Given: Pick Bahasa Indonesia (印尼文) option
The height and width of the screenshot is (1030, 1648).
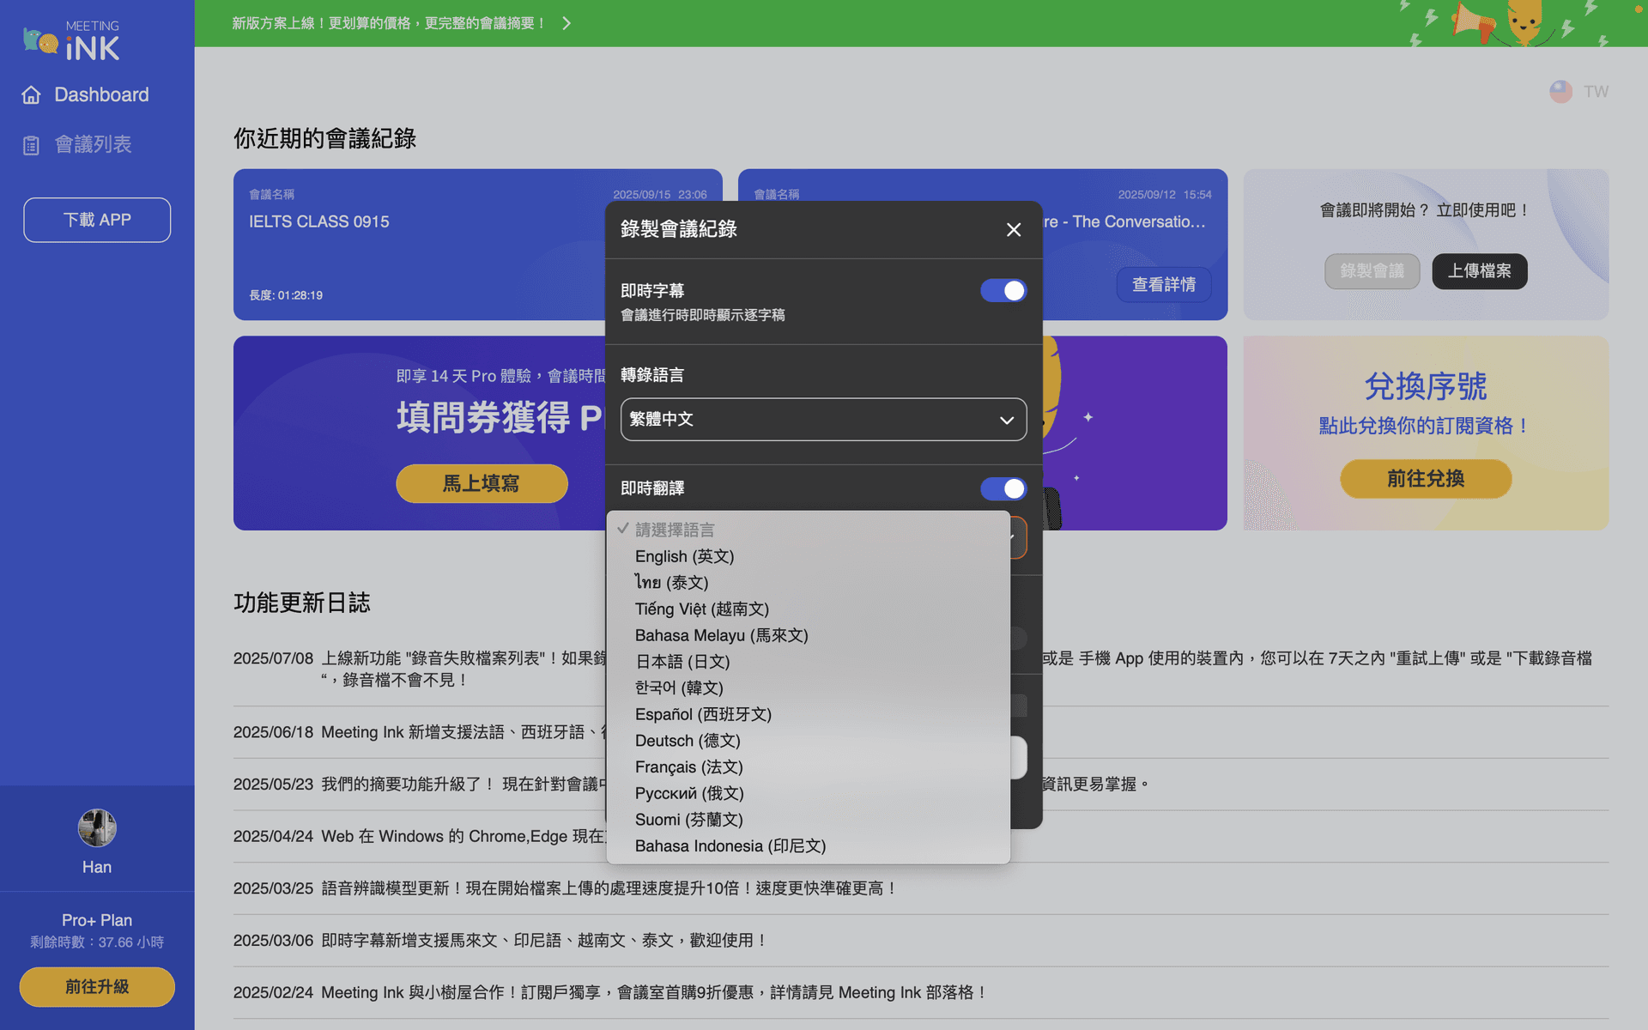Looking at the screenshot, I should click(x=730, y=846).
